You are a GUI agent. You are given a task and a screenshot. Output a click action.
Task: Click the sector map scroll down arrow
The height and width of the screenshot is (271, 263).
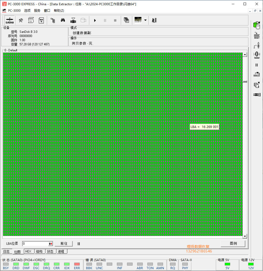tap(245, 236)
